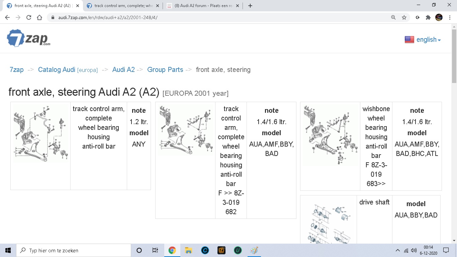
Task: Click the 7zap site logo
Action: 29,38
